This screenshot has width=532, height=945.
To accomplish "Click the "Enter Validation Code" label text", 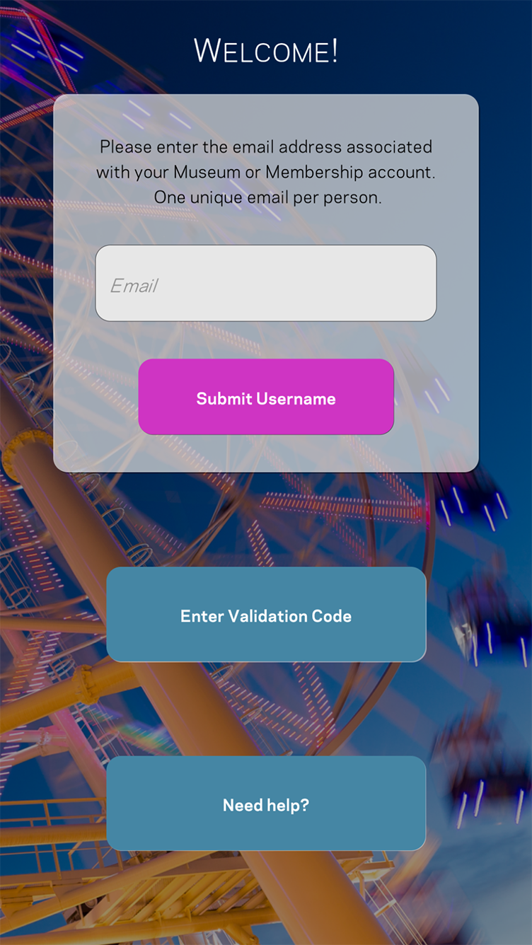I will 266,616.
